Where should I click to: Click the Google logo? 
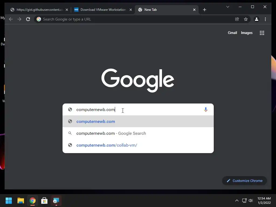tap(138, 80)
